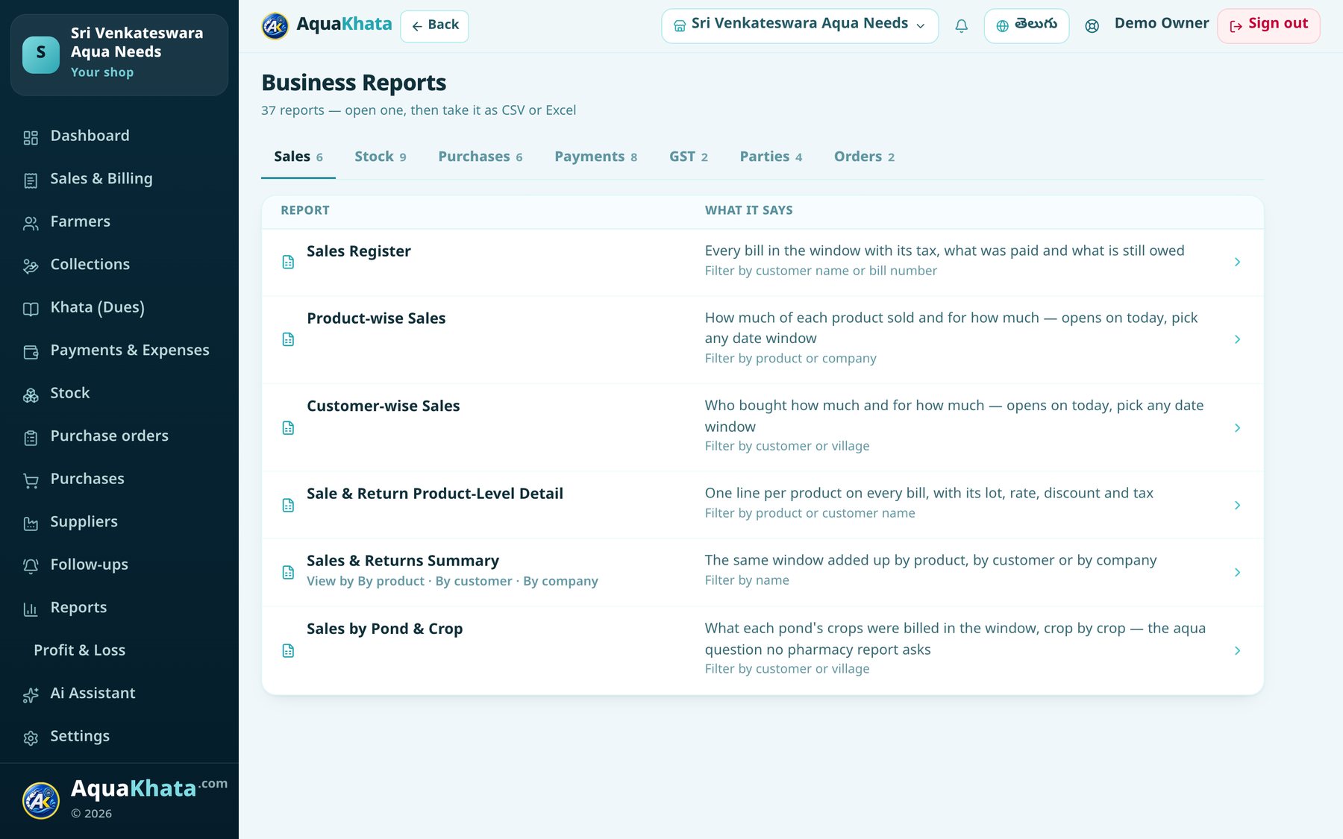Switch to the Orders tab
This screenshot has height=839, width=1343.
[x=864, y=157]
